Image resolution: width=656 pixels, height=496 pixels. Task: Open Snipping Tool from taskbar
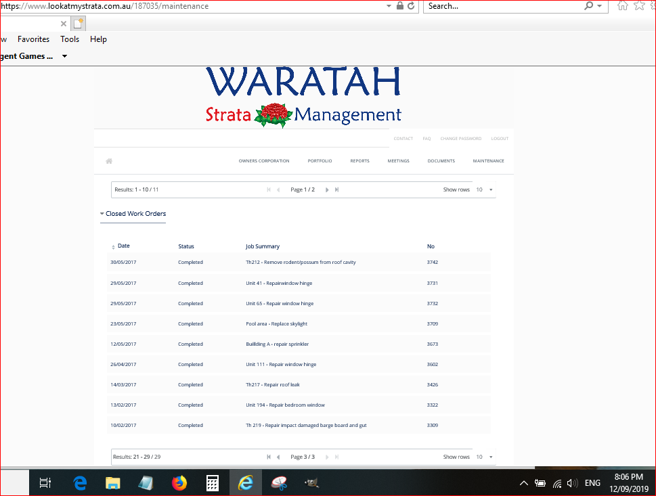coord(279,483)
